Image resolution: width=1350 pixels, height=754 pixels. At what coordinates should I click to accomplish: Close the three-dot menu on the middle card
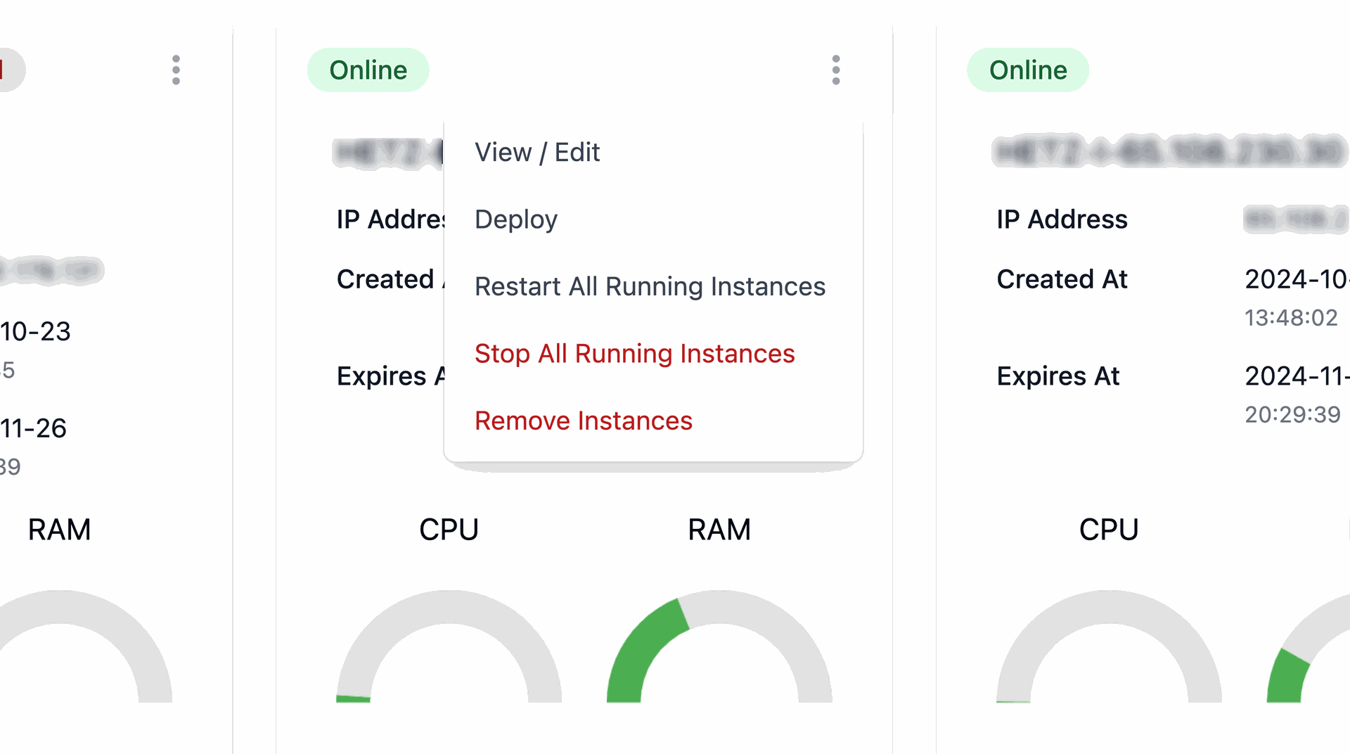point(835,70)
